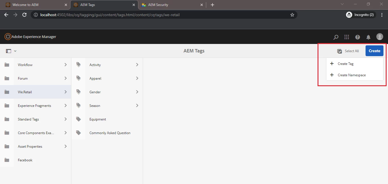The image size is (388, 184).
Task: Expand the We.Retail namespace chevron
Action: point(66,92)
